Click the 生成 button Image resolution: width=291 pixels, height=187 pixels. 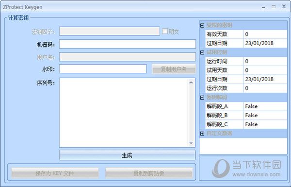point(127,155)
